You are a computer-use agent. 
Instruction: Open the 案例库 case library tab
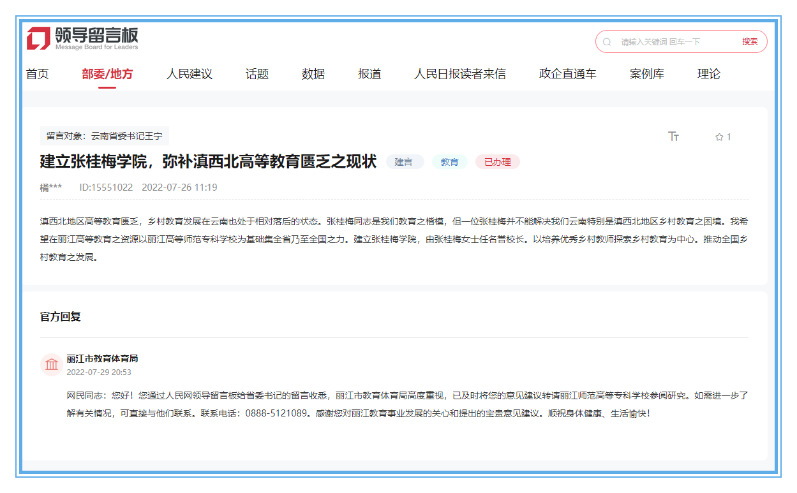646,74
